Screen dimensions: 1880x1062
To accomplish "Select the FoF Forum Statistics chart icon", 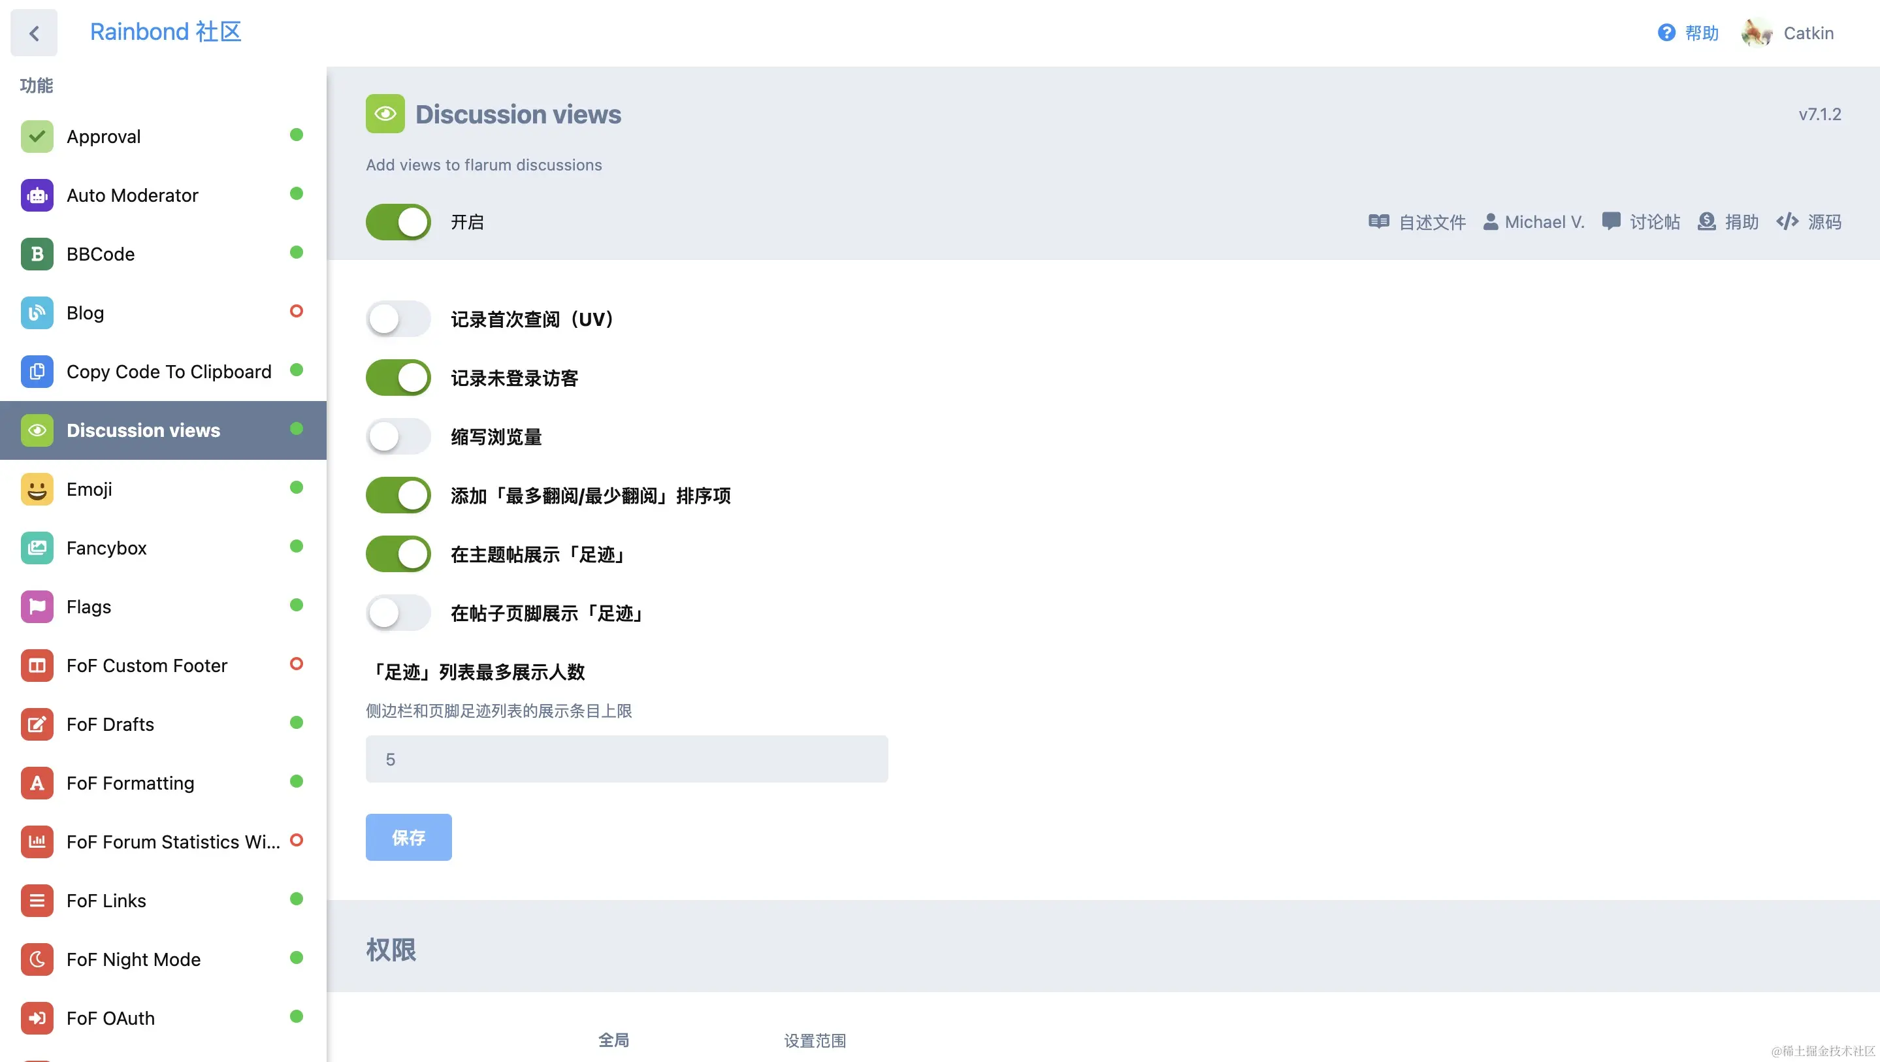I will point(37,842).
